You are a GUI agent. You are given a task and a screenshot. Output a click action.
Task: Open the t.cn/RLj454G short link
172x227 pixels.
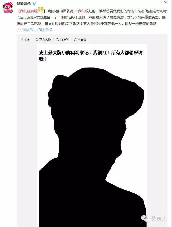37,30
